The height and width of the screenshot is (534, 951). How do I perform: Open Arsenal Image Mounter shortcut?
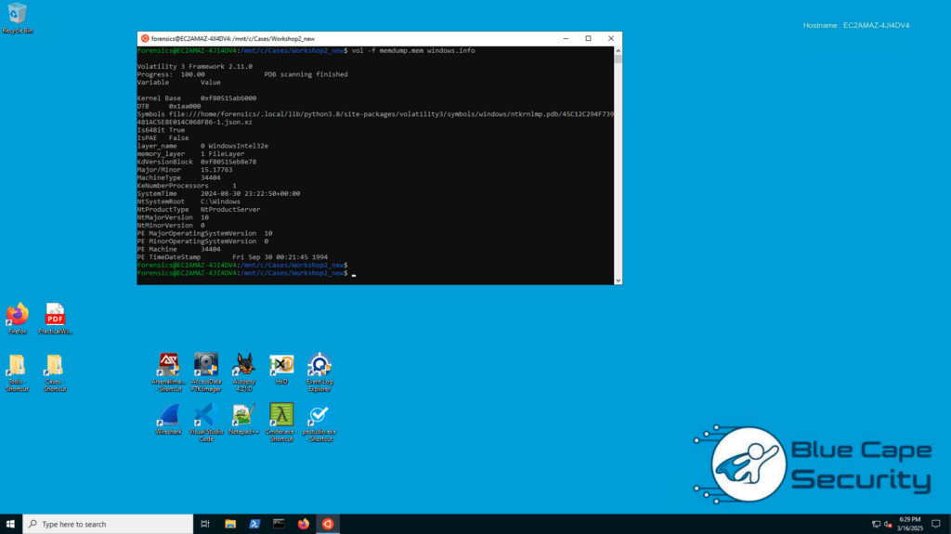[168, 365]
